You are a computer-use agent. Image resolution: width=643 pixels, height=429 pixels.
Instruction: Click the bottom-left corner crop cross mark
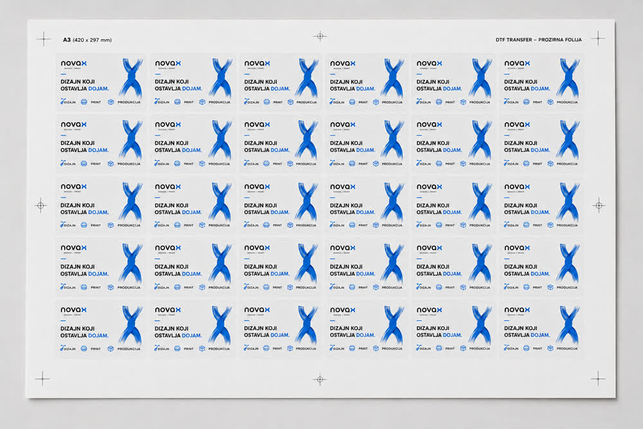(x=42, y=379)
